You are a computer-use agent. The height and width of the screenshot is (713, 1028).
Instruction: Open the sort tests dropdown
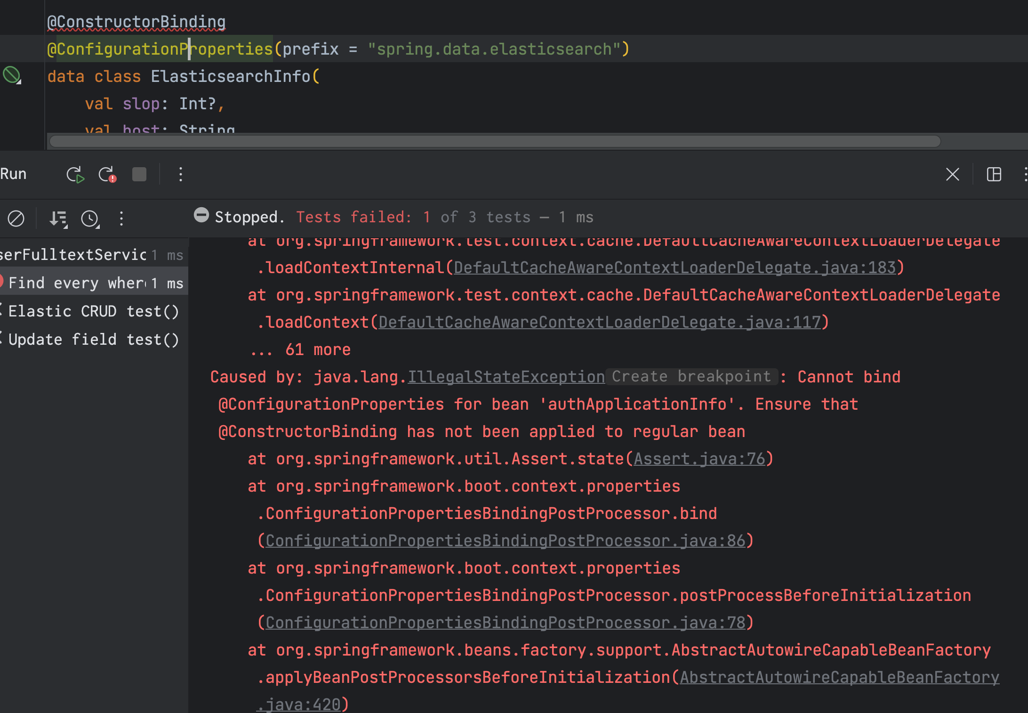pyautogui.click(x=59, y=219)
